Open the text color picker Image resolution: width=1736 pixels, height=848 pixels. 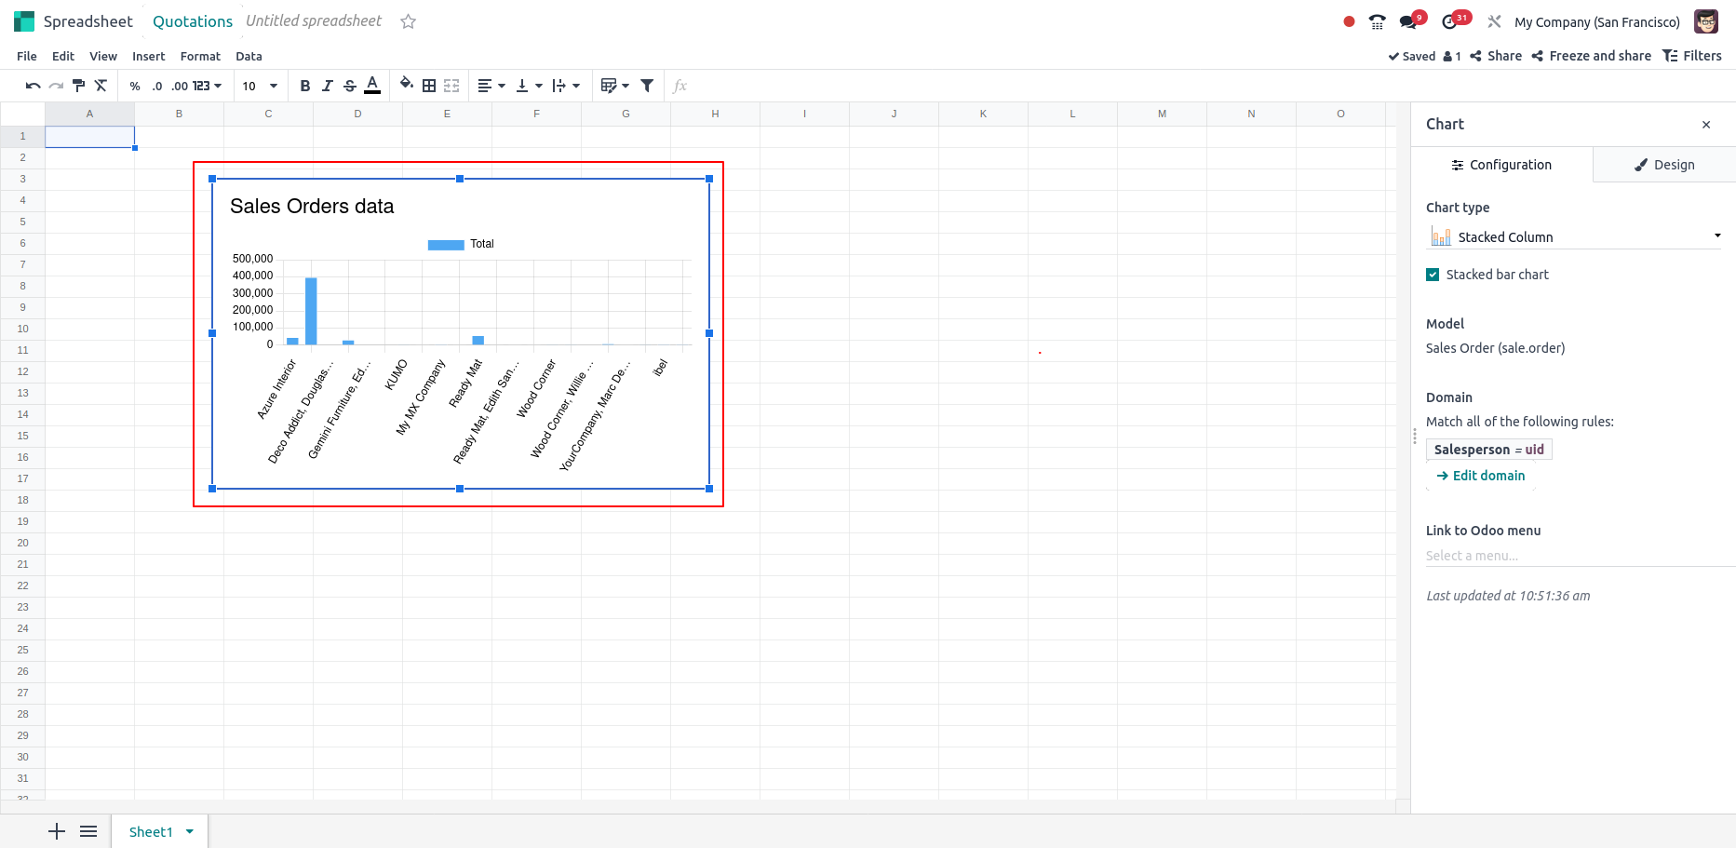pyautogui.click(x=372, y=86)
